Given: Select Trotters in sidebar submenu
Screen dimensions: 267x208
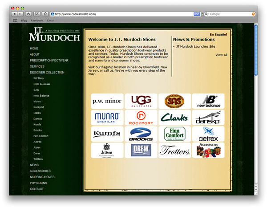Looking at the screenshot, I should tap(38, 159).
